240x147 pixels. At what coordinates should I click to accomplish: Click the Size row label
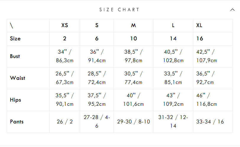15,39
